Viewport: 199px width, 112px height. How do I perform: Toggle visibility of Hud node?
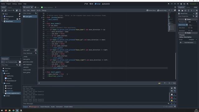[x=20, y=19]
